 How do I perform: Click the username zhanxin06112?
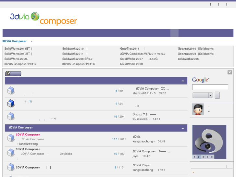coord(142,93)
